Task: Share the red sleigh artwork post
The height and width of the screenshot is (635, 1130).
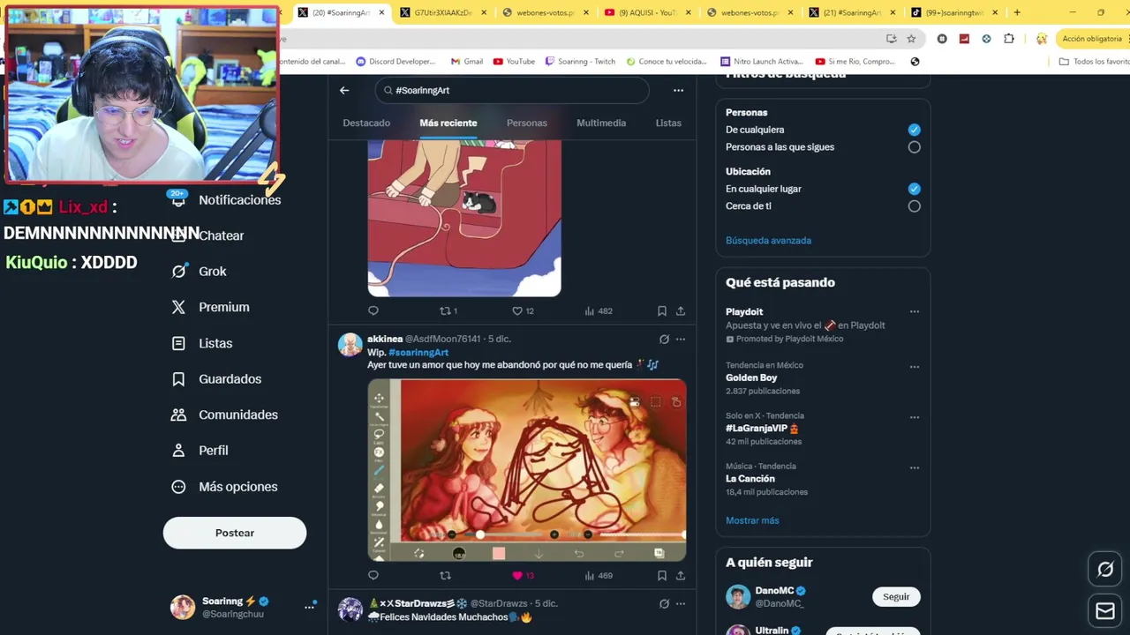Action: tap(681, 310)
